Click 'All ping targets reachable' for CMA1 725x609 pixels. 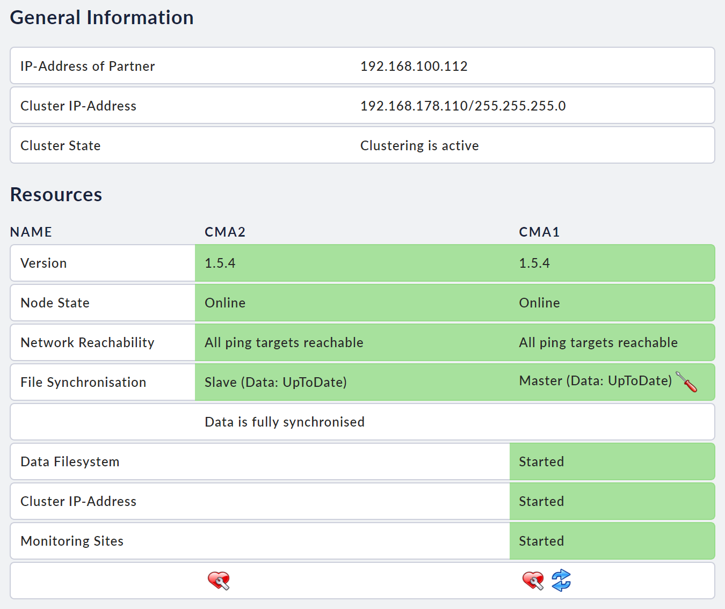pyautogui.click(x=598, y=342)
